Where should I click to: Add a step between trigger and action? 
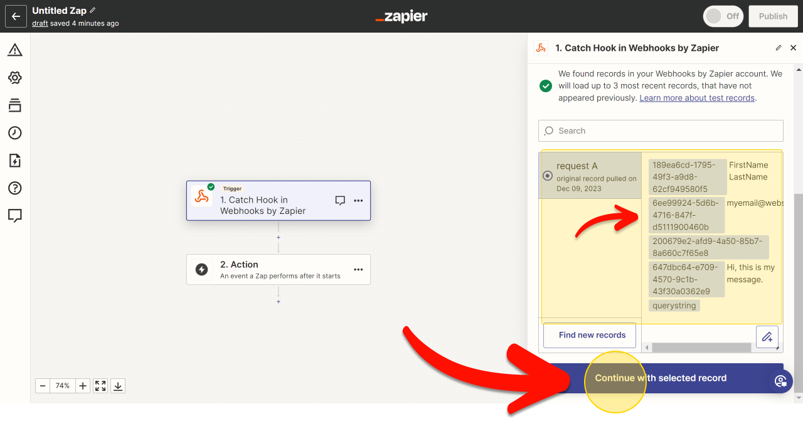(279, 238)
